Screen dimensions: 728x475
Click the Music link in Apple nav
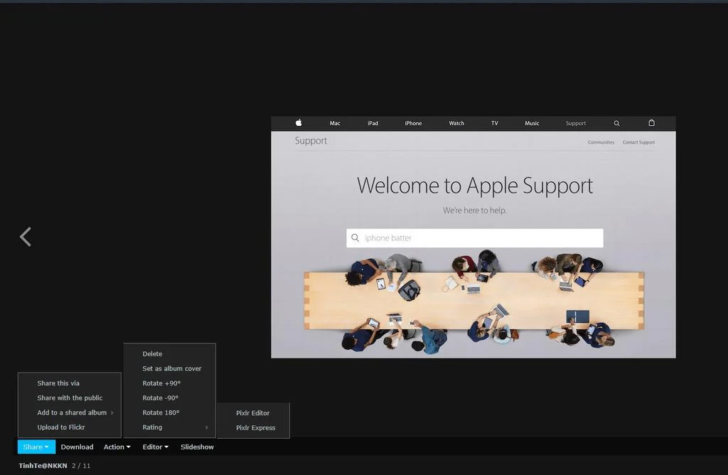tap(532, 123)
